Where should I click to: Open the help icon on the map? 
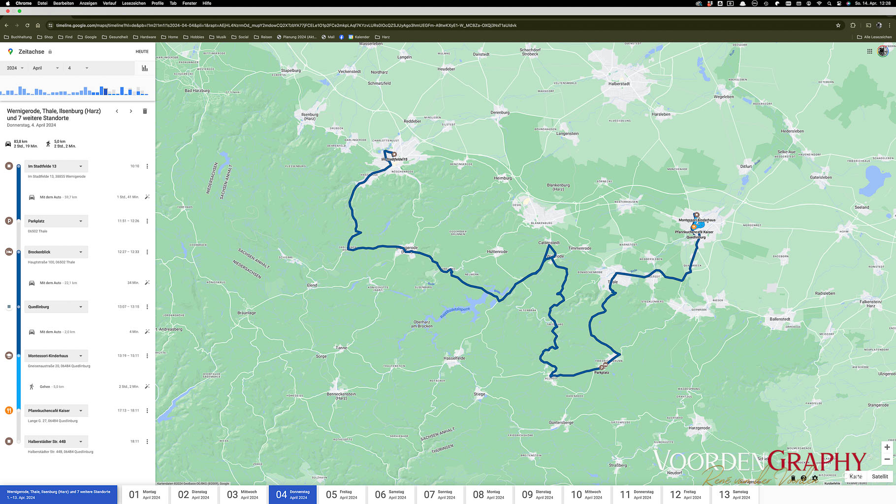pos(803,478)
